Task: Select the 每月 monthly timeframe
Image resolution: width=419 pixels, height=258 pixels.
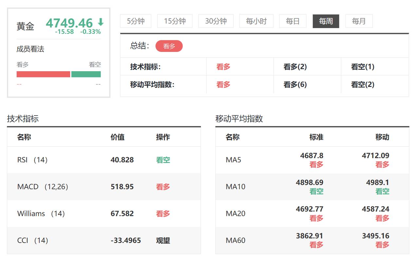Action: pyautogui.click(x=359, y=21)
